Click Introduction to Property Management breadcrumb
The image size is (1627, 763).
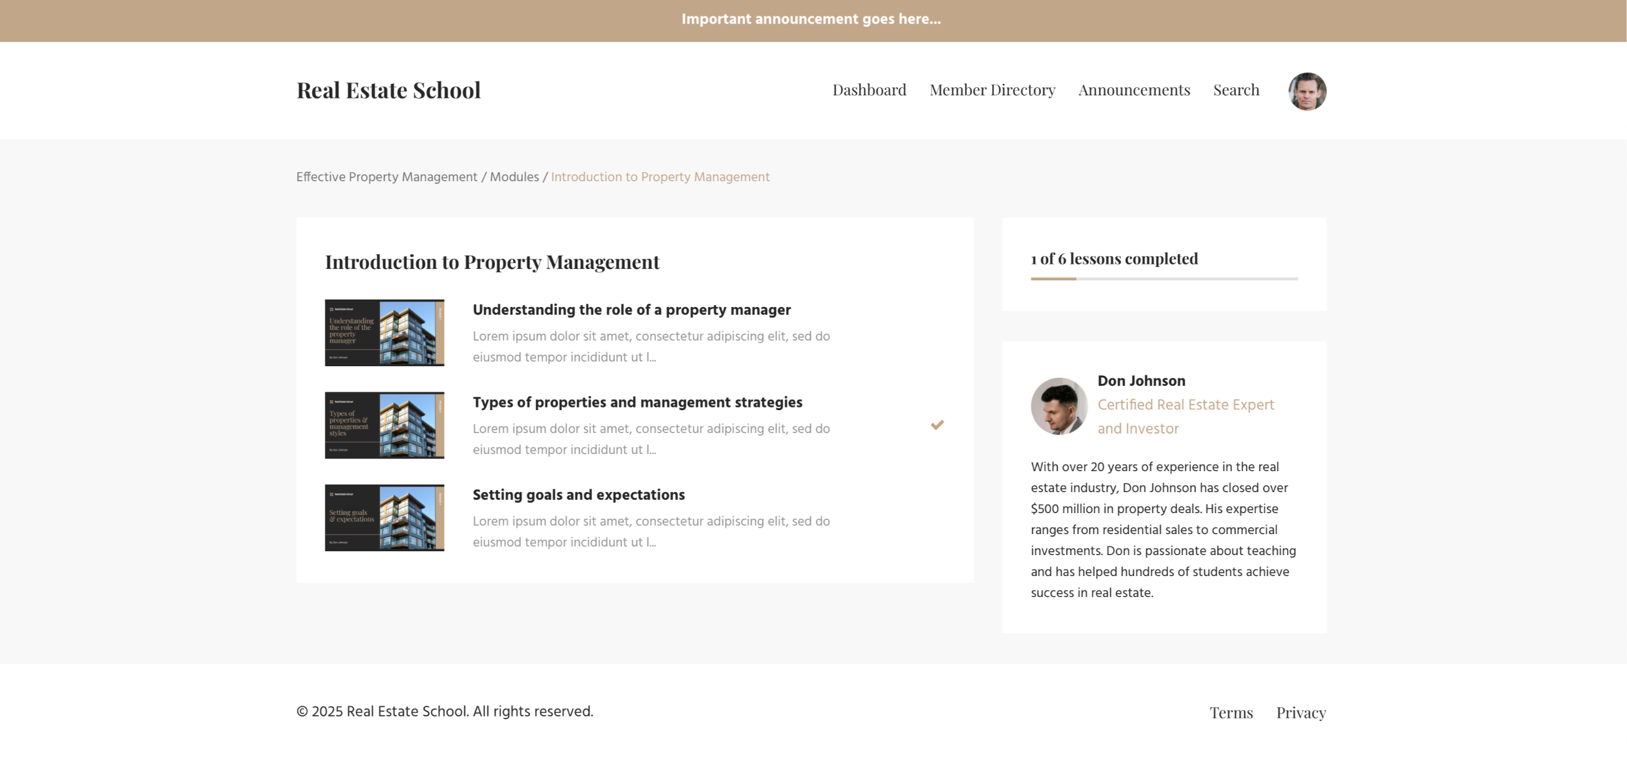[660, 177]
